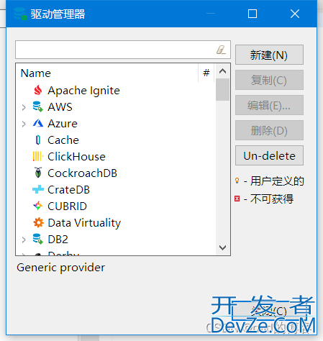Click the red unavailable legend icon
This screenshot has width=323, height=341.
click(x=237, y=199)
